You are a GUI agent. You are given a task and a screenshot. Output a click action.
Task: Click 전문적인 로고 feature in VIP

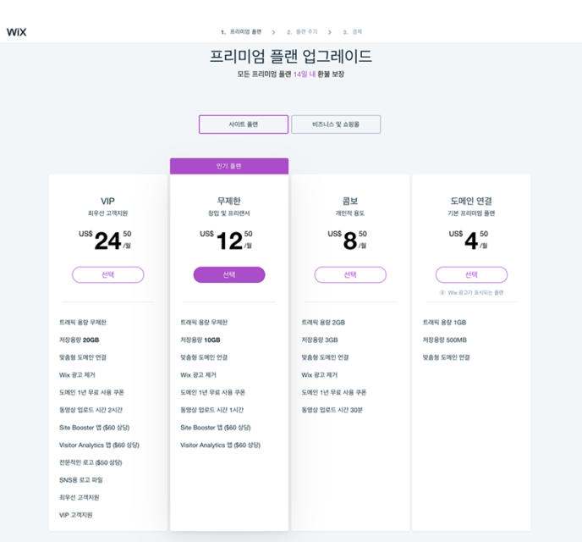click(90, 462)
